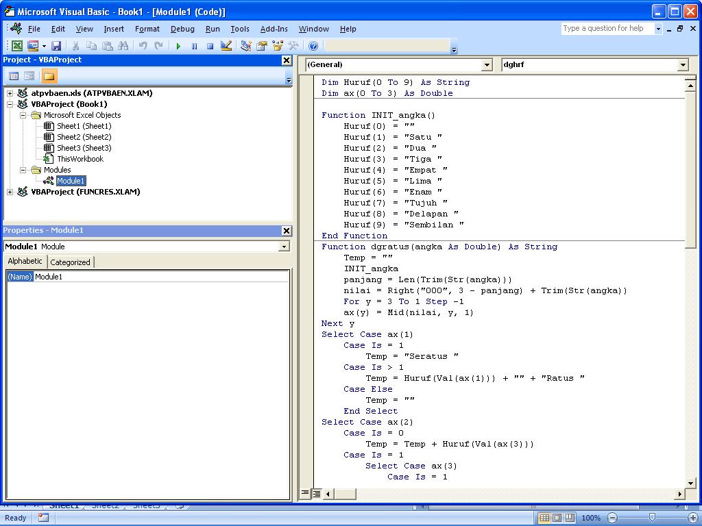This screenshot has height=526, width=702.
Task: Collapse the Modules folder
Action: [x=23, y=170]
